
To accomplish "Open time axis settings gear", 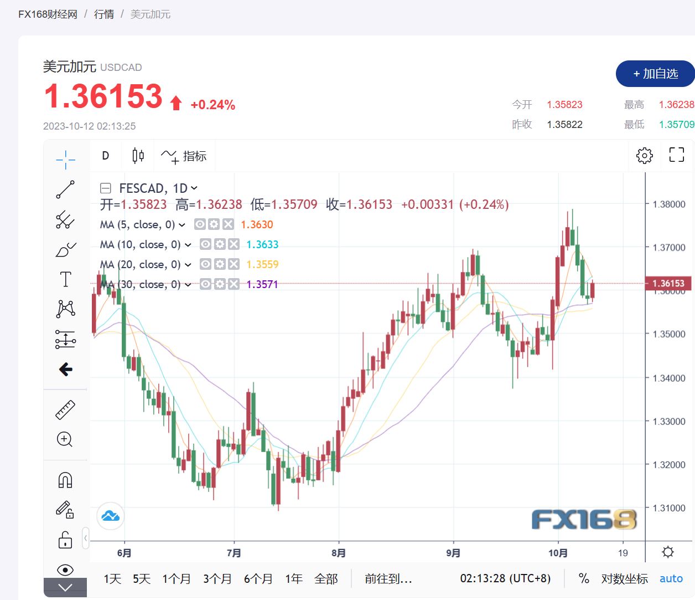I will tap(668, 552).
